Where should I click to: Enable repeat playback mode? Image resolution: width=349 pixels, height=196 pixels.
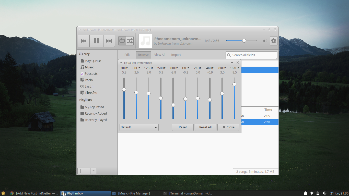click(122, 41)
